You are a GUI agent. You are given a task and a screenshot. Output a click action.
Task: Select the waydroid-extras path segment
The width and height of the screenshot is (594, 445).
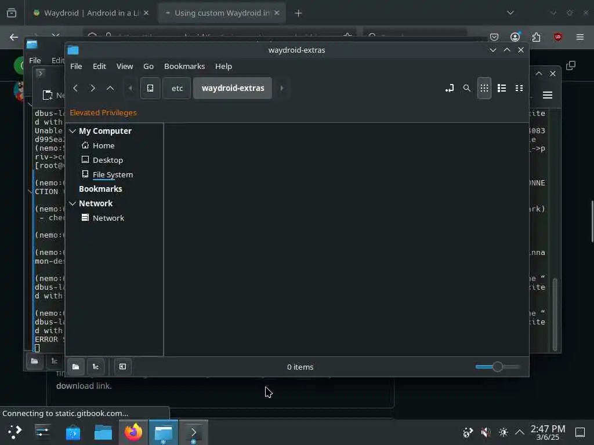(233, 88)
